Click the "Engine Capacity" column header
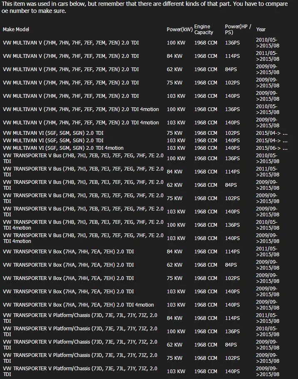 tap(204, 30)
